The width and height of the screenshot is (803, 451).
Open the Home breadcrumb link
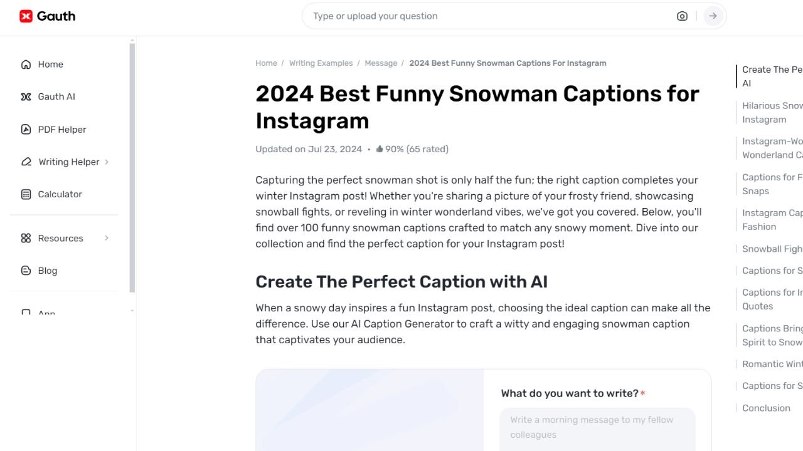266,63
